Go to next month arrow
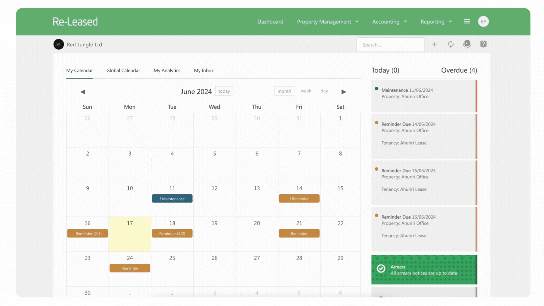This screenshot has width=544, height=306. tap(344, 92)
